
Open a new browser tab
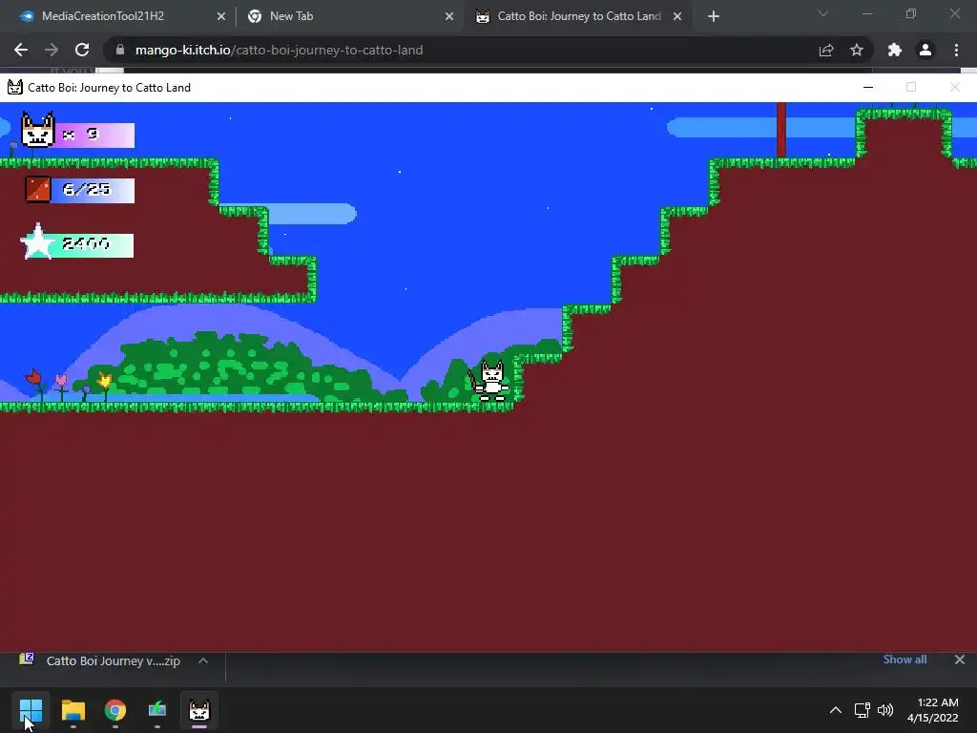714,16
